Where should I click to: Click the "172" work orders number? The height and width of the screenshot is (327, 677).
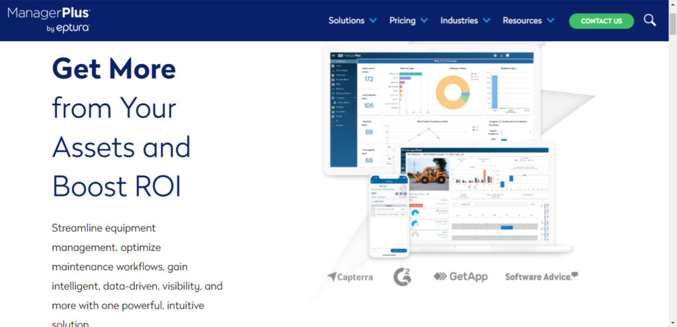pyautogui.click(x=369, y=79)
